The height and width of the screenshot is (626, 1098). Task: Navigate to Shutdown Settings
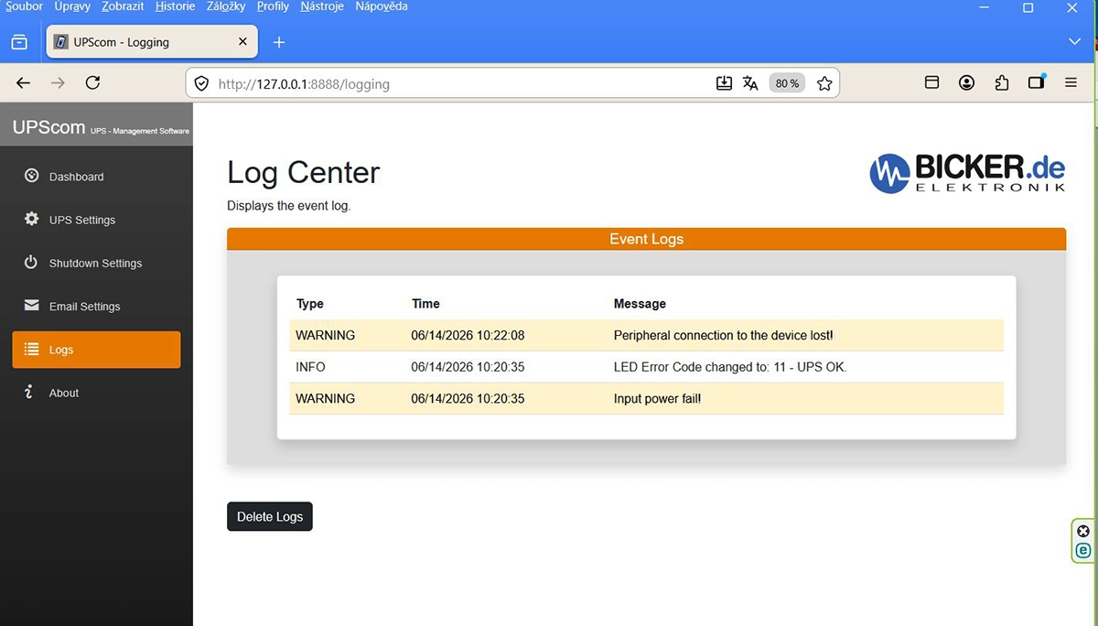(x=96, y=263)
